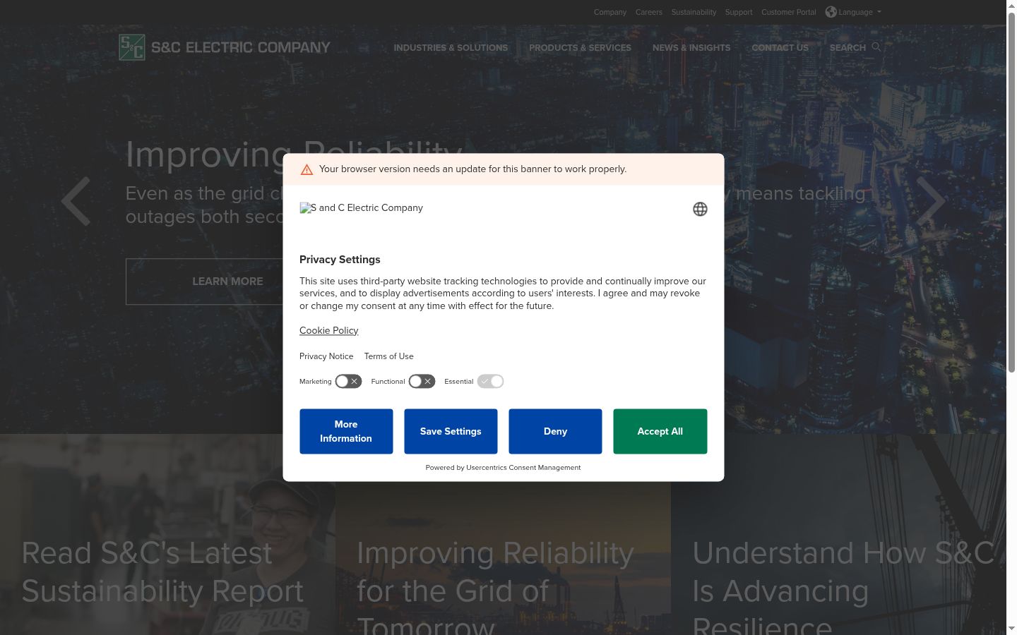The width and height of the screenshot is (1017, 635).
Task: Click the S&C Electric Company logo icon
Action: [132, 47]
